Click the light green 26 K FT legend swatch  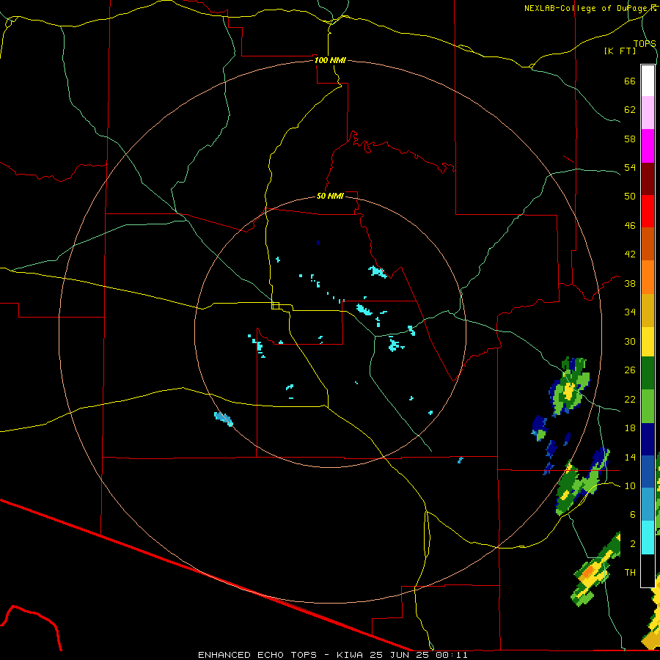[648, 406]
